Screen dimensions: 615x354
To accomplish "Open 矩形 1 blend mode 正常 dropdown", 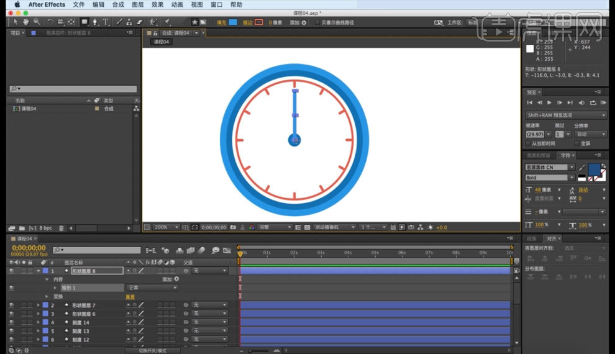I will 152,288.
